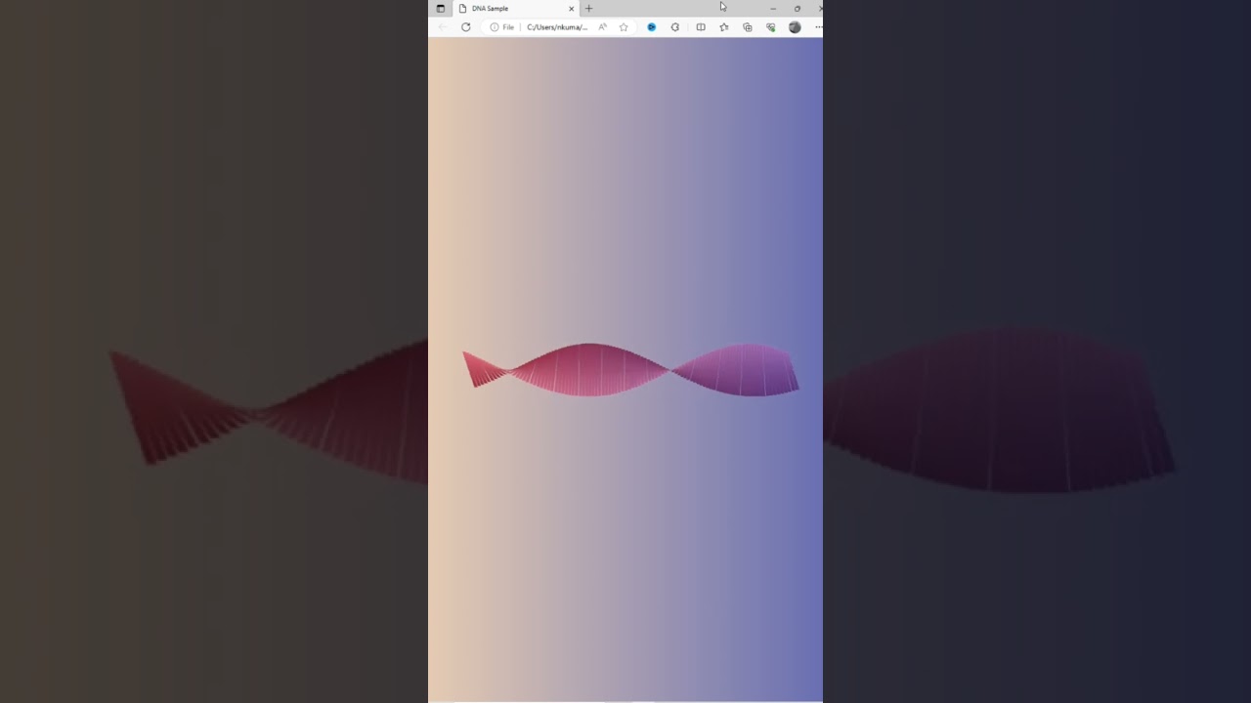Screen dimensions: 1251x703
Task: Open the tab actions menu icon
Action: tap(440, 9)
